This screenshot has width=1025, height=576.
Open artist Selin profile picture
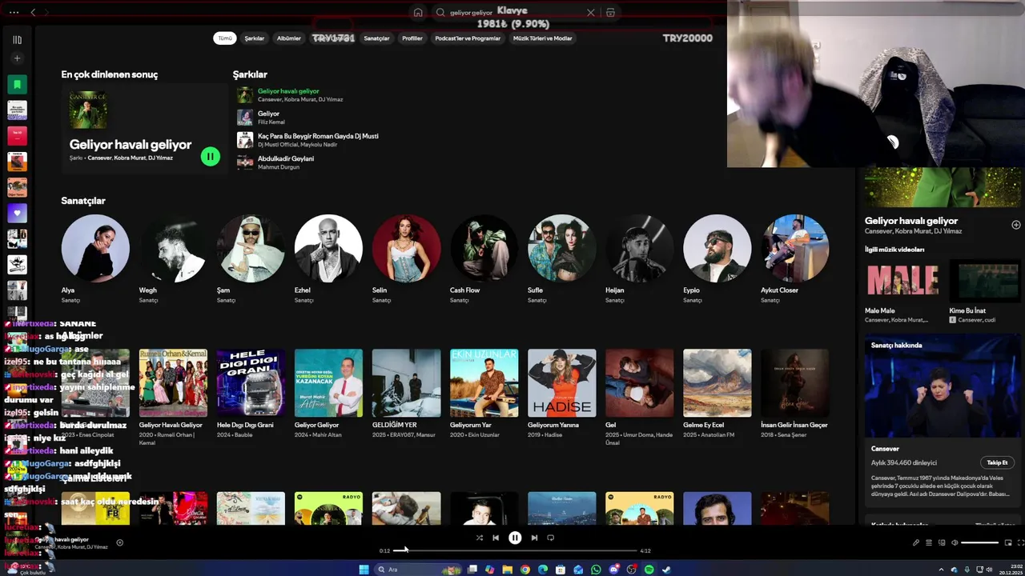(406, 248)
